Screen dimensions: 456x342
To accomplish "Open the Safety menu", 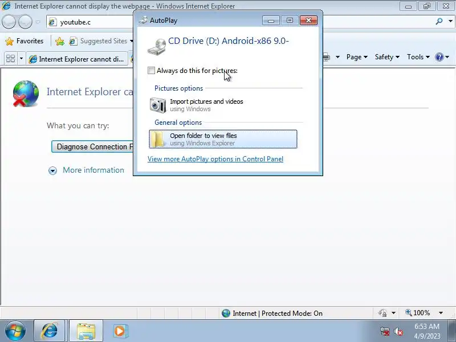I will pos(387,57).
